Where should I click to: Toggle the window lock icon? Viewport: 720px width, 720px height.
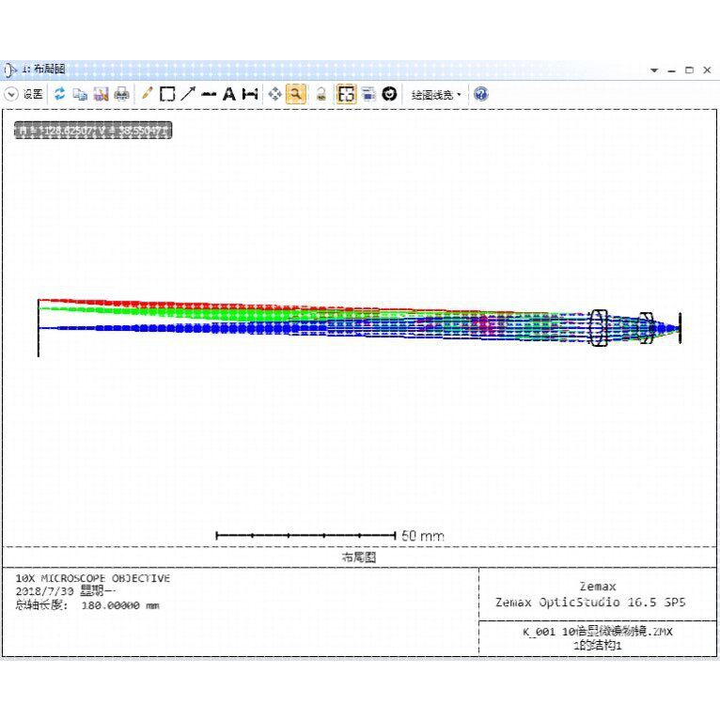coord(321,94)
